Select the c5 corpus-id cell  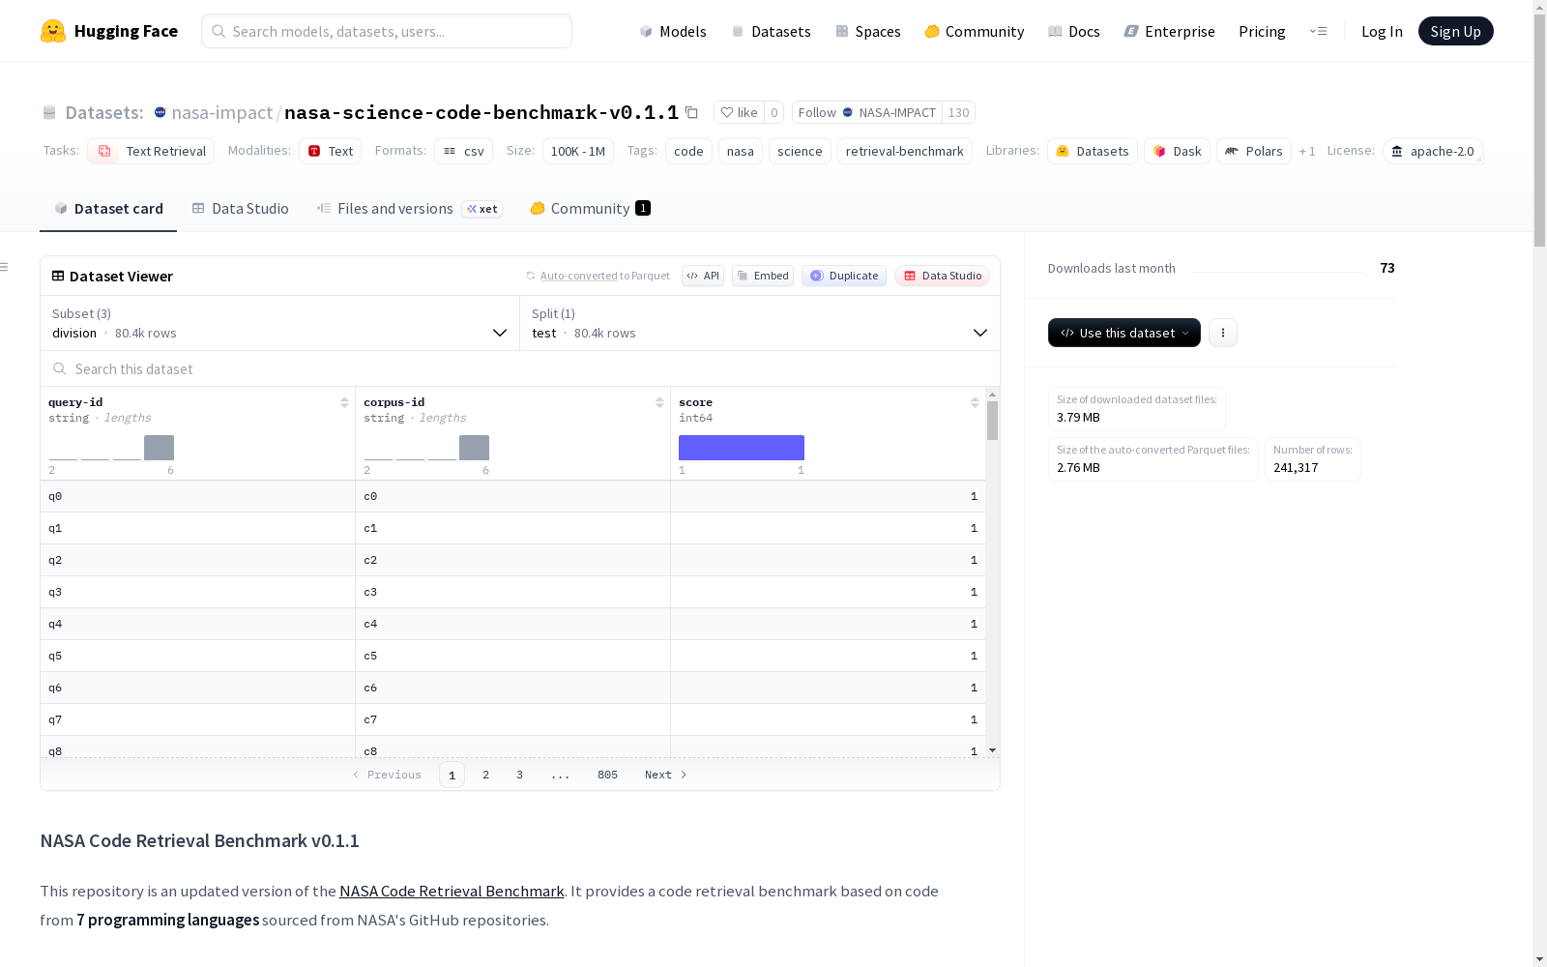(x=513, y=656)
